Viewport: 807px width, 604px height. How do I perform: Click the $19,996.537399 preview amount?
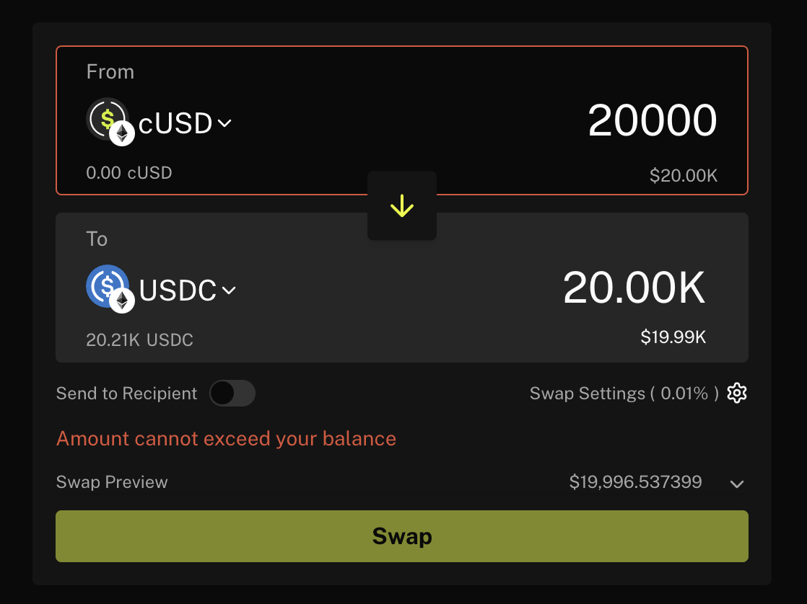tap(635, 482)
